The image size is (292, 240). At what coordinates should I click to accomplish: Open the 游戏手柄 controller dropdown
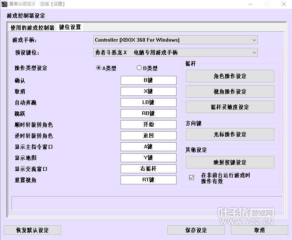(175, 40)
